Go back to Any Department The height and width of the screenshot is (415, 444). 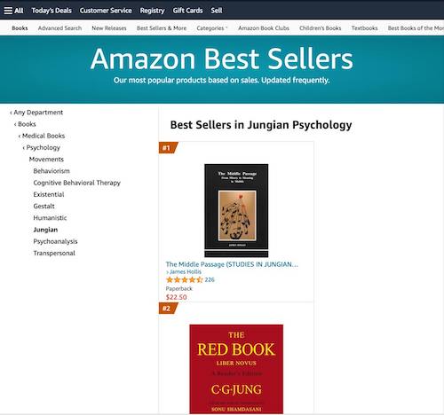(x=36, y=113)
